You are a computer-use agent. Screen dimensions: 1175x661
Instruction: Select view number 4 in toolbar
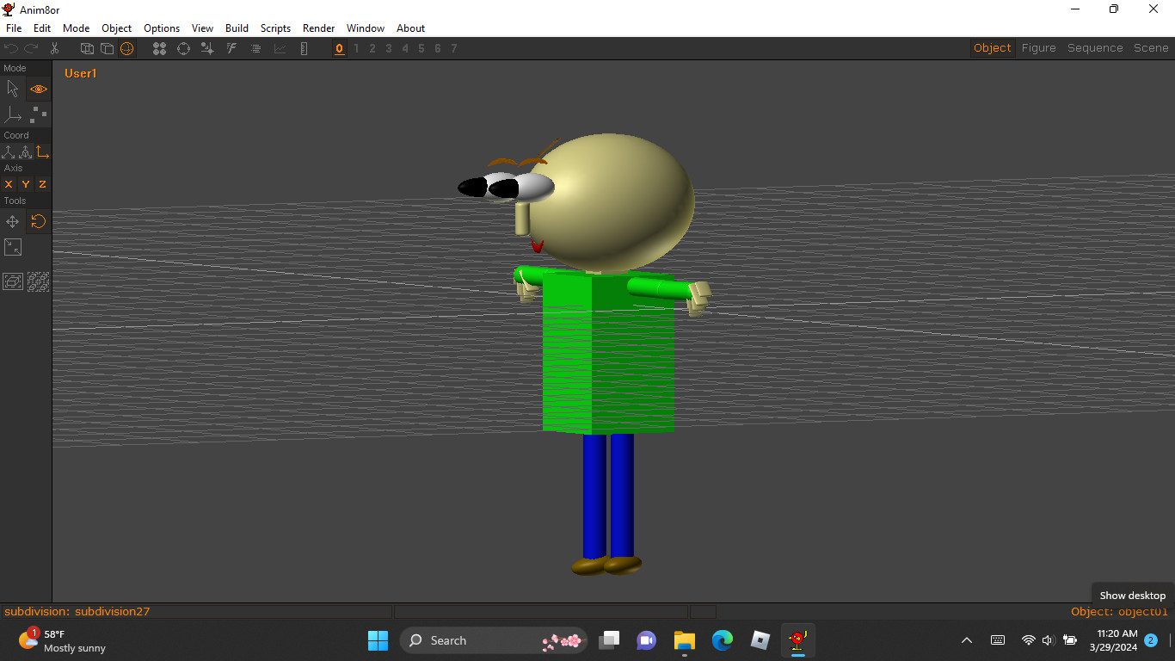pyautogui.click(x=404, y=48)
